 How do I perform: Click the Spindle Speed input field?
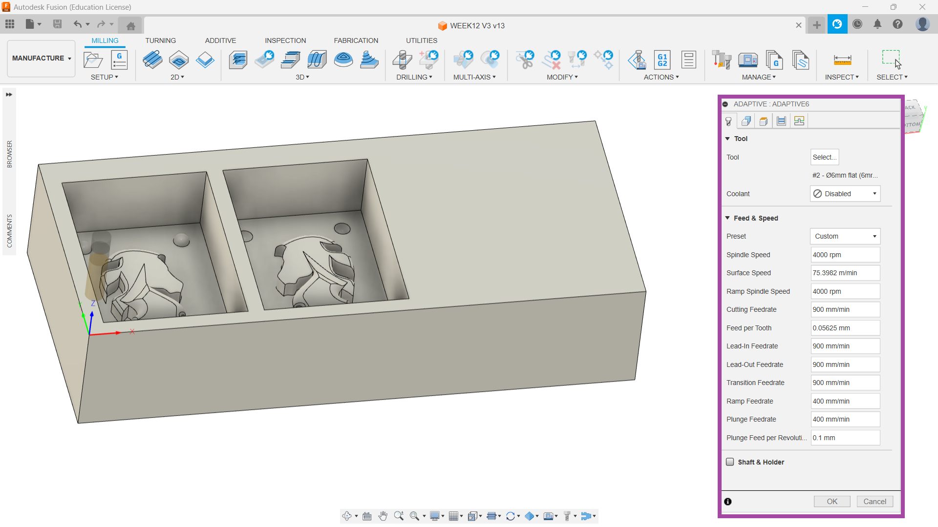(x=845, y=255)
